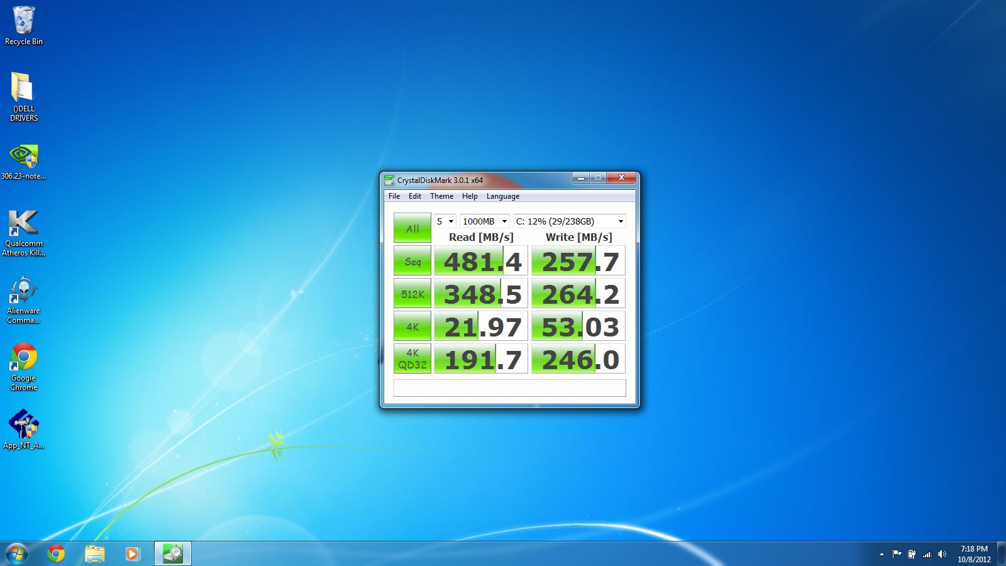
Task: Click the Read [MB/s] column header
Action: coord(481,237)
